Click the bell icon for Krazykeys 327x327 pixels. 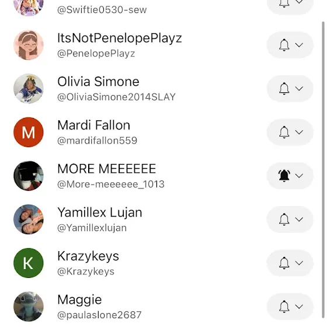pos(284,263)
